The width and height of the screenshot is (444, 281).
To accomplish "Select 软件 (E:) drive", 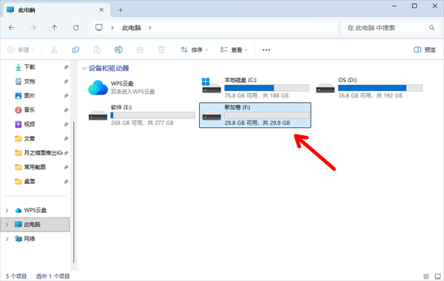I will 141,115.
